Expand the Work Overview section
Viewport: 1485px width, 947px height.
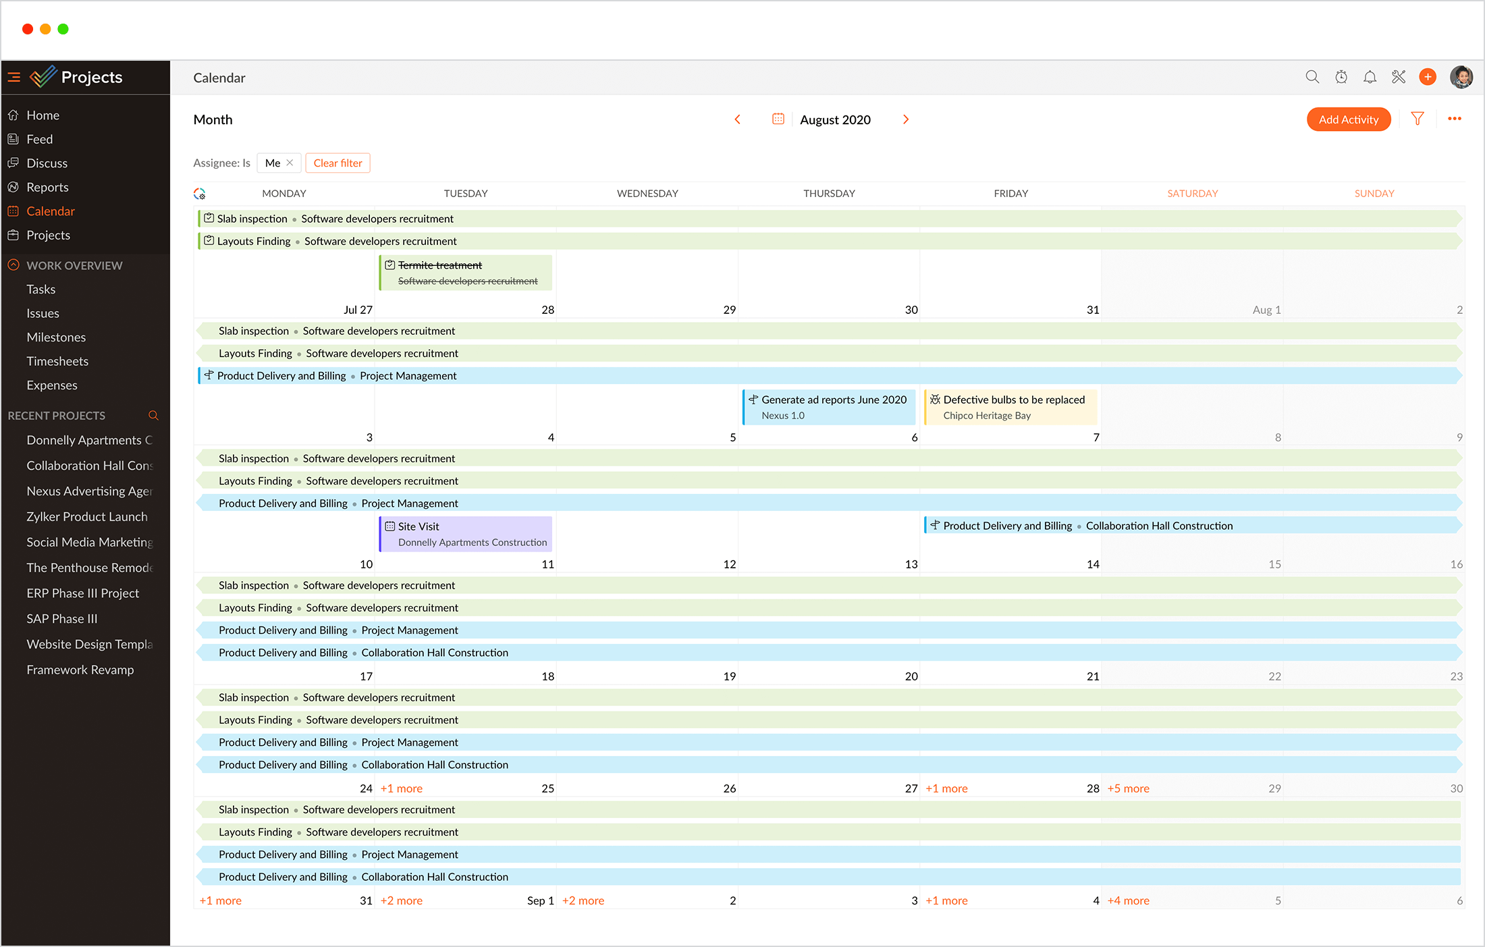pos(15,265)
